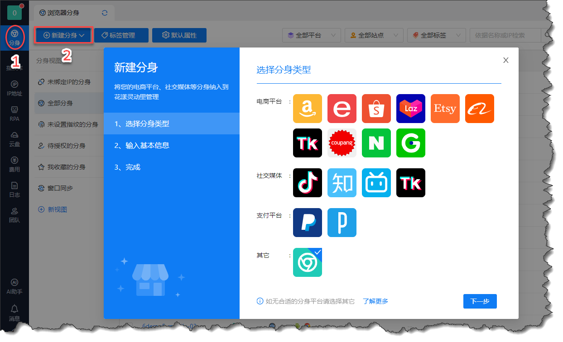Screen dimensions: 563x342
Task: Show the 未设置指纹的分身 view
Action: pos(69,124)
